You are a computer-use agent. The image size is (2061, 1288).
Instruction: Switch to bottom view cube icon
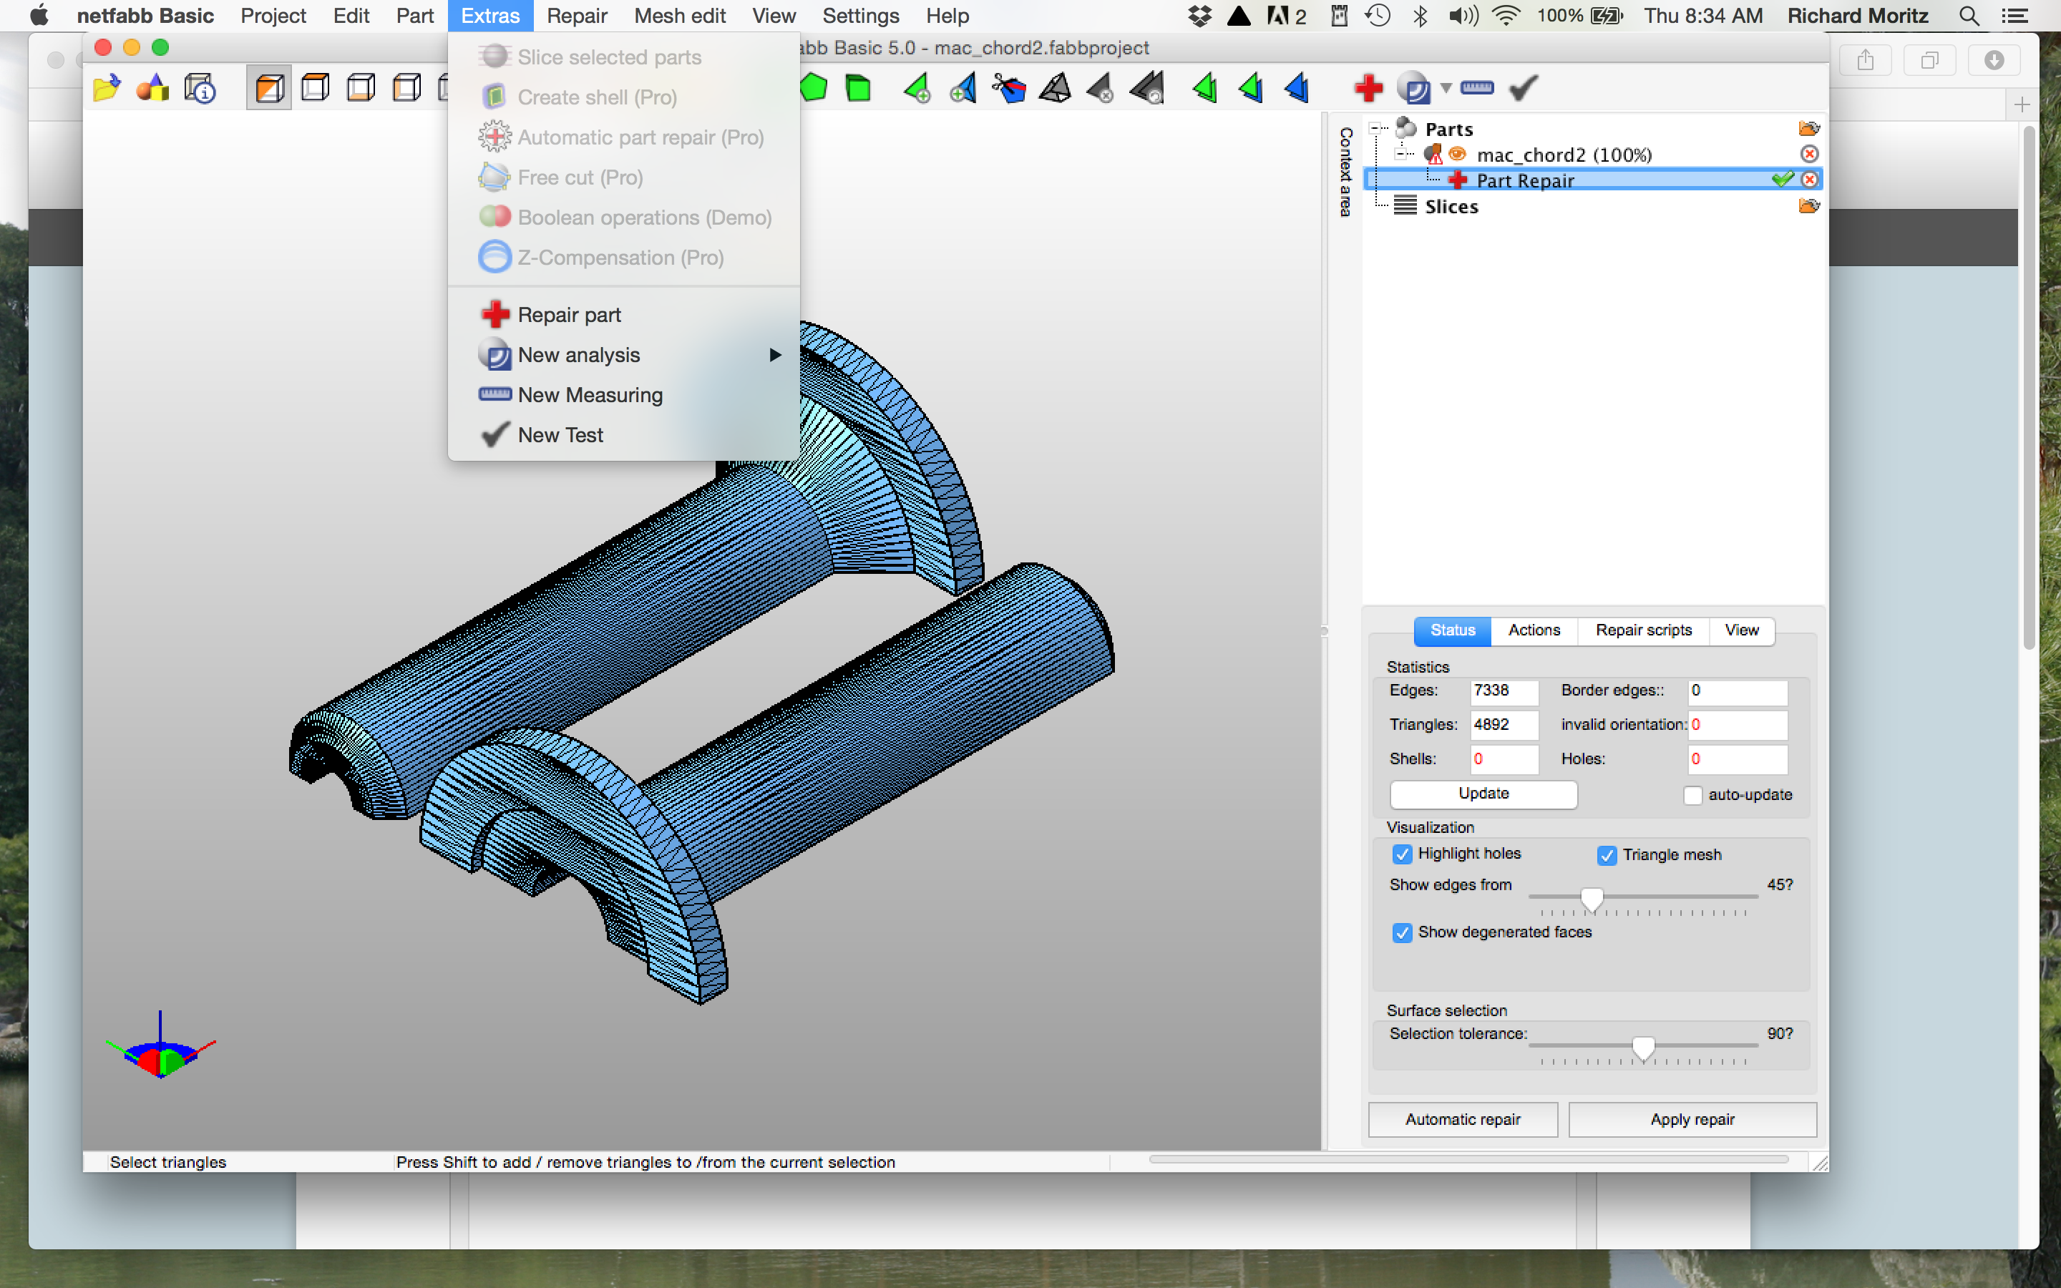[x=361, y=88]
